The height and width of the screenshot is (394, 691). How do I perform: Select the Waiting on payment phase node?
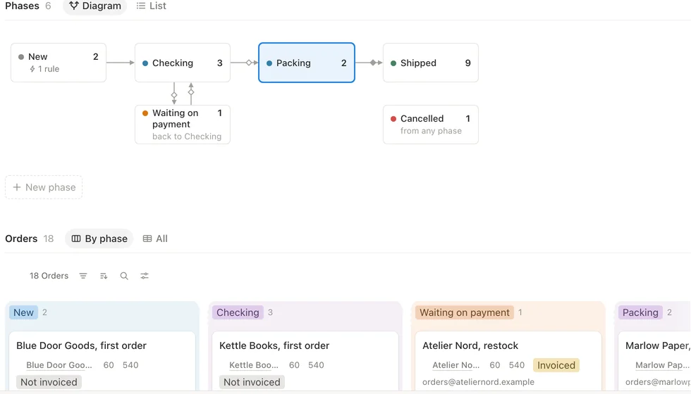(x=183, y=125)
